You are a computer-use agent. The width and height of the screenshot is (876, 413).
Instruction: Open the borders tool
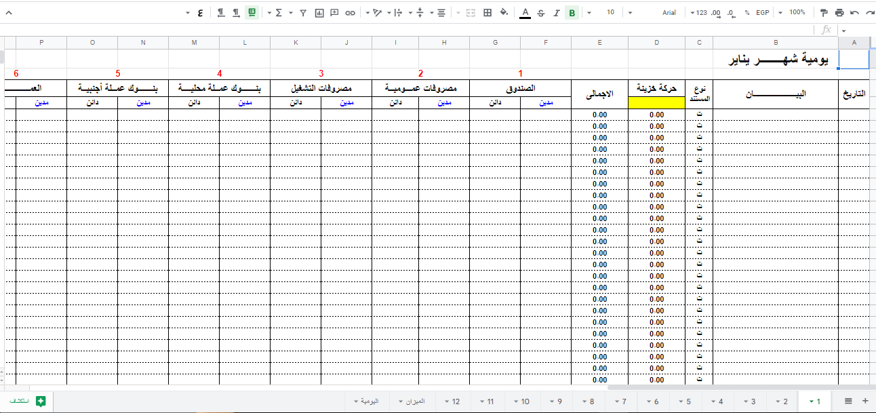[x=487, y=12]
